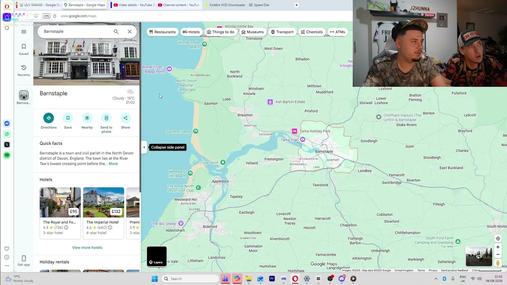Click the Get app phone icon
The width and height of the screenshot is (507, 285).
click(24, 258)
